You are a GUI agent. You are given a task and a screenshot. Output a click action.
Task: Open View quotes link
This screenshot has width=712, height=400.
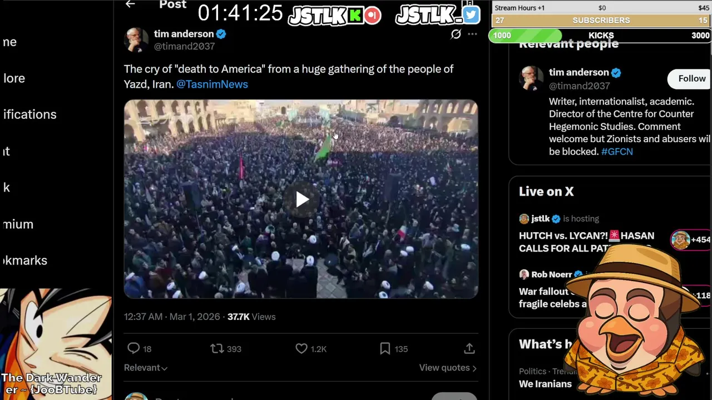(x=448, y=368)
